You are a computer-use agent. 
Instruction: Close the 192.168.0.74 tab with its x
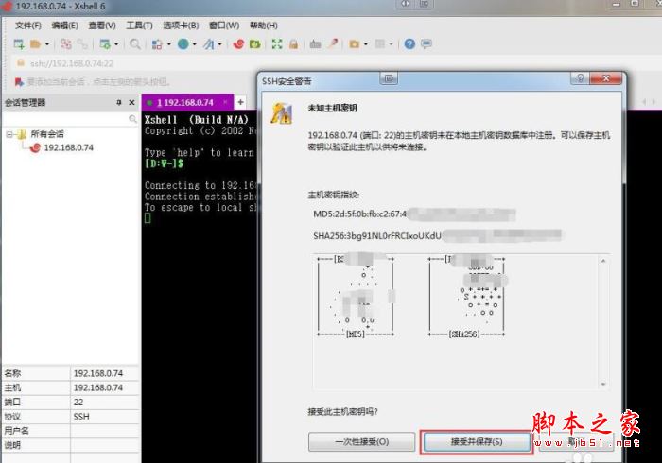[x=225, y=102]
